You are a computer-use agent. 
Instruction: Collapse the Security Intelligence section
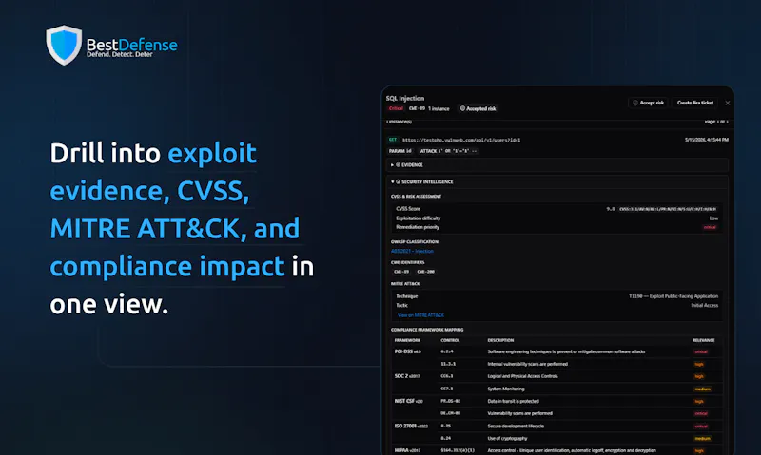click(557, 181)
